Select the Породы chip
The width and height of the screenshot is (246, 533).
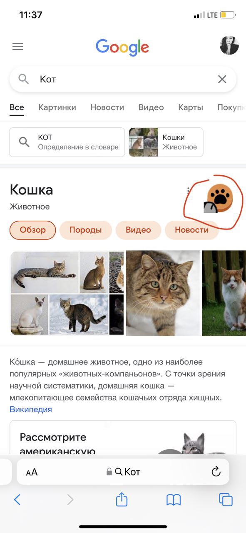[x=86, y=230]
